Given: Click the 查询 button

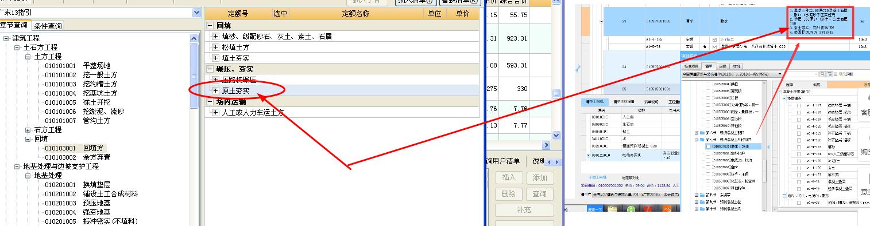Looking at the screenshot, I should click(540, 194).
